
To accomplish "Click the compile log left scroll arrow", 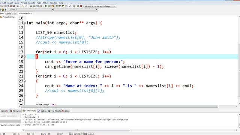I will 23,130.
